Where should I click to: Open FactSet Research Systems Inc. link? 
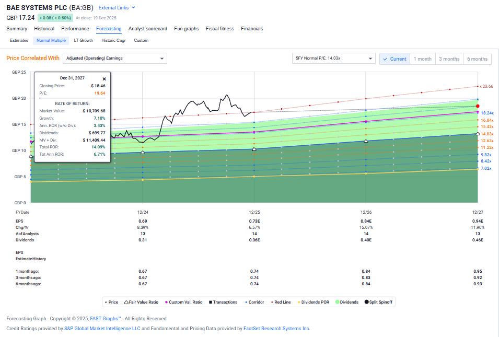[x=277, y=329]
